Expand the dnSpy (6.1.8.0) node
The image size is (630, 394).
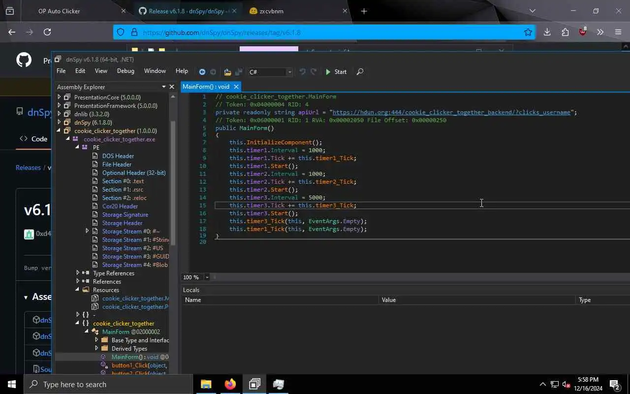click(60, 123)
